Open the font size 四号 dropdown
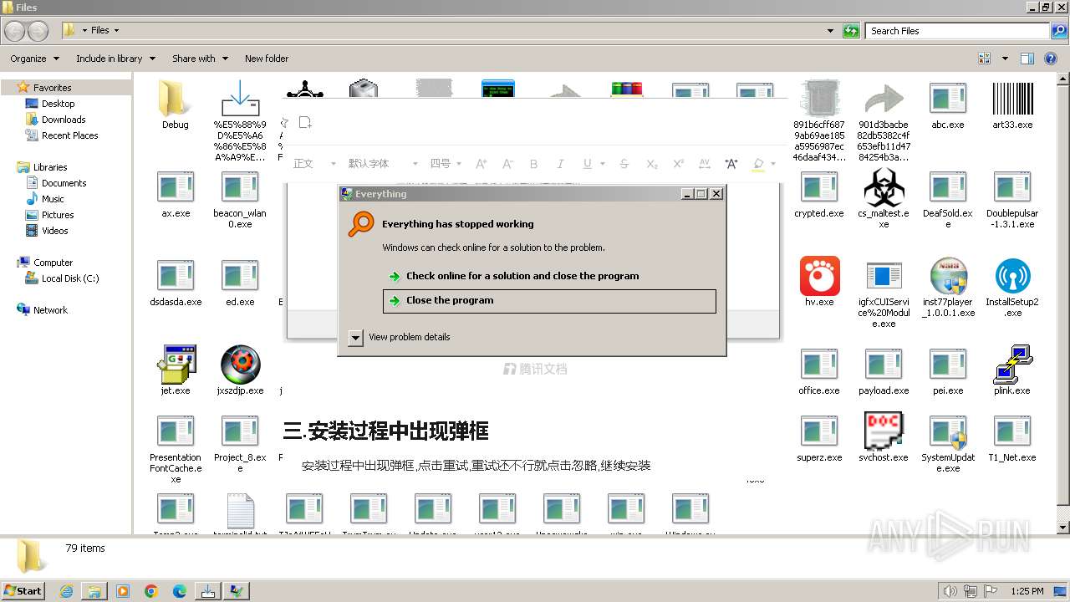 click(446, 164)
